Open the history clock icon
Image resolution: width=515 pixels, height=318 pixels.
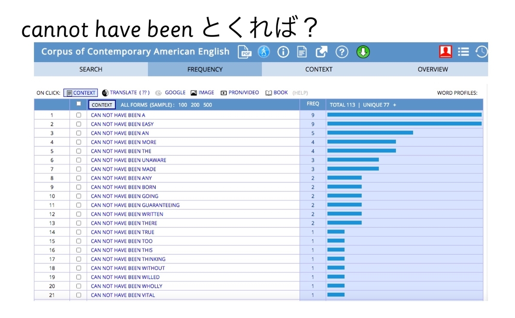(x=482, y=52)
